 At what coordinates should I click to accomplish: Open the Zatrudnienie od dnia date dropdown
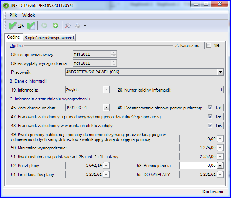click(x=106, y=108)
